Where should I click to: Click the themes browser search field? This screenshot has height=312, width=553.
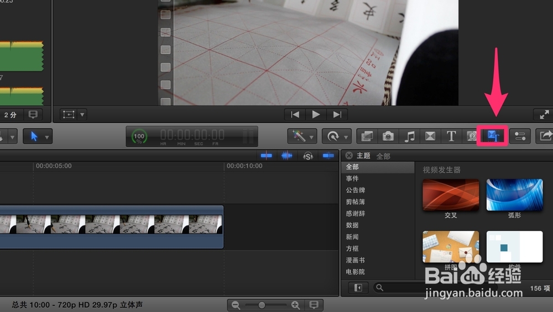436,288
